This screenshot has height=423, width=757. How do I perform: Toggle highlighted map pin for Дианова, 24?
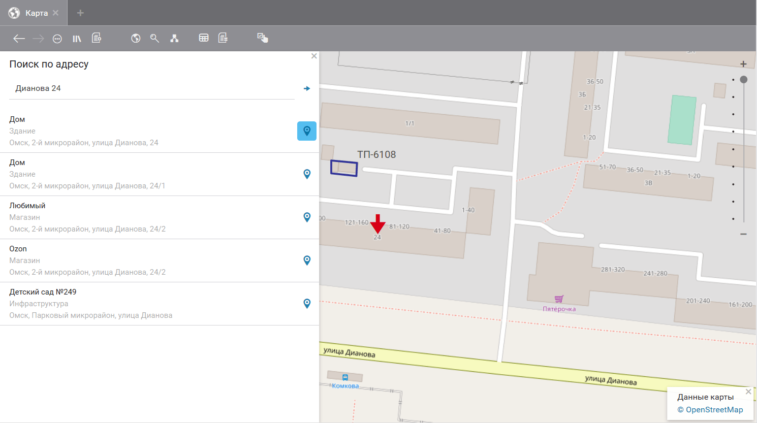click(x=307, y=131)
